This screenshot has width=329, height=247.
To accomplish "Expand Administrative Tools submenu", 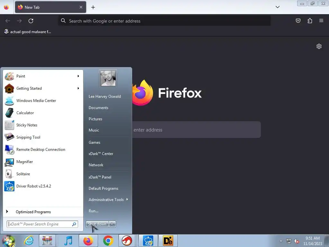I will click(x=108, y=199).
